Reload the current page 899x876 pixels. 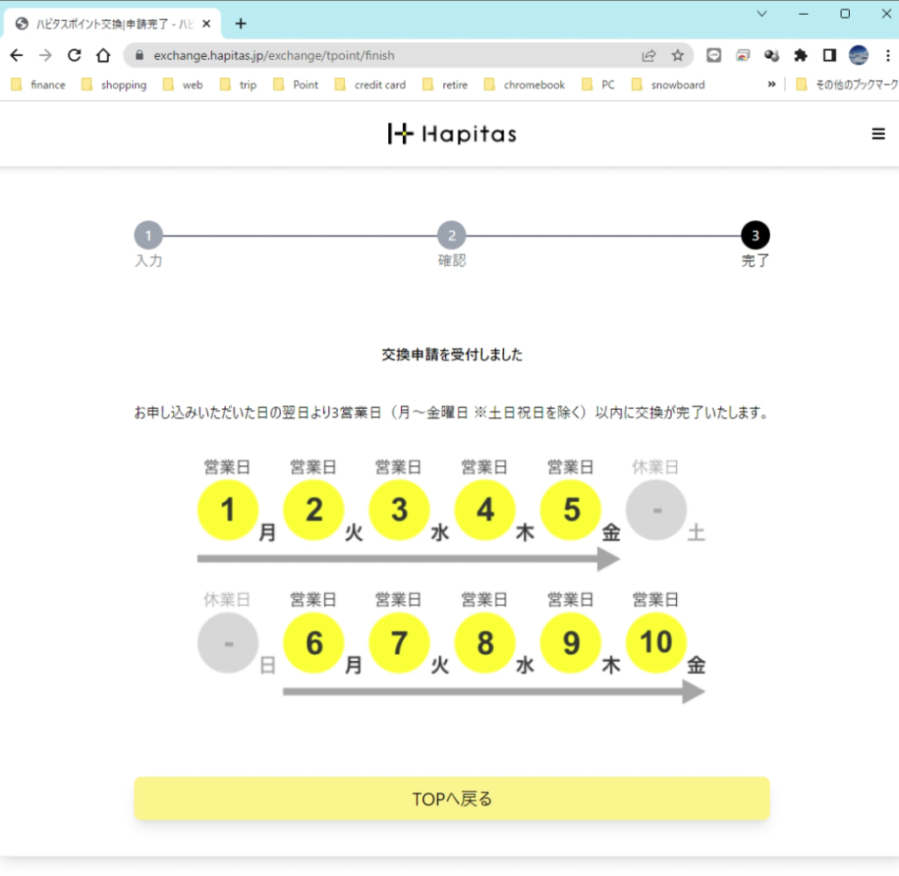pos(75,55)
